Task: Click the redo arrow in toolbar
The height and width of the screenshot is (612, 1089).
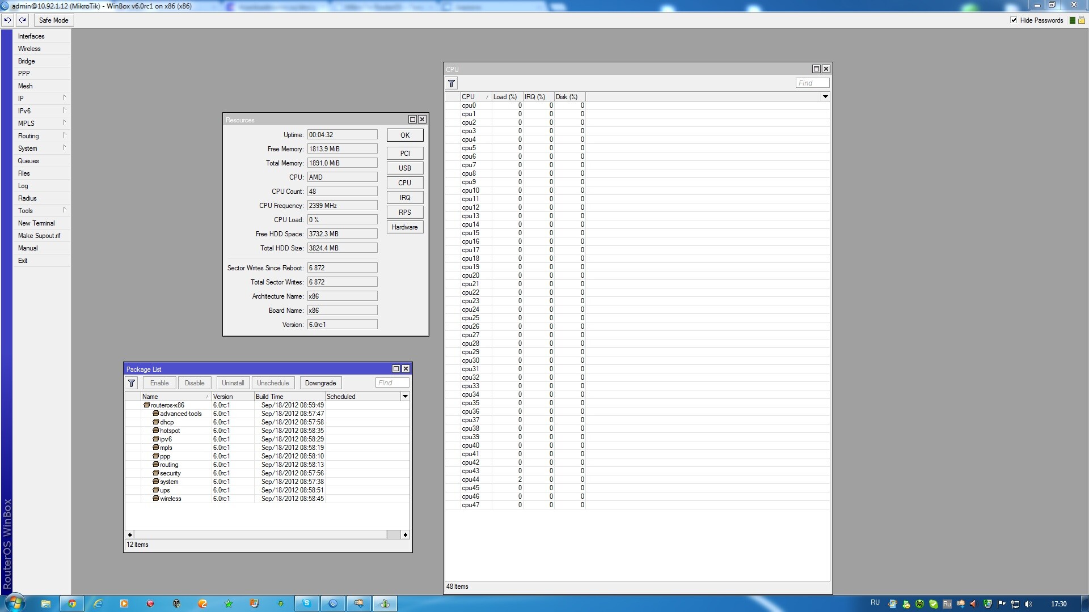Action: tap(23, 20)
